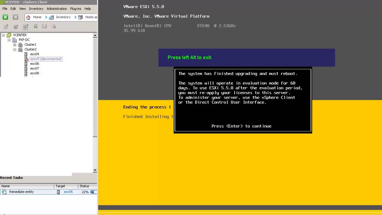Click the Inventory breadcrumb link
This screenshot has width=382, height=215.
63,17
